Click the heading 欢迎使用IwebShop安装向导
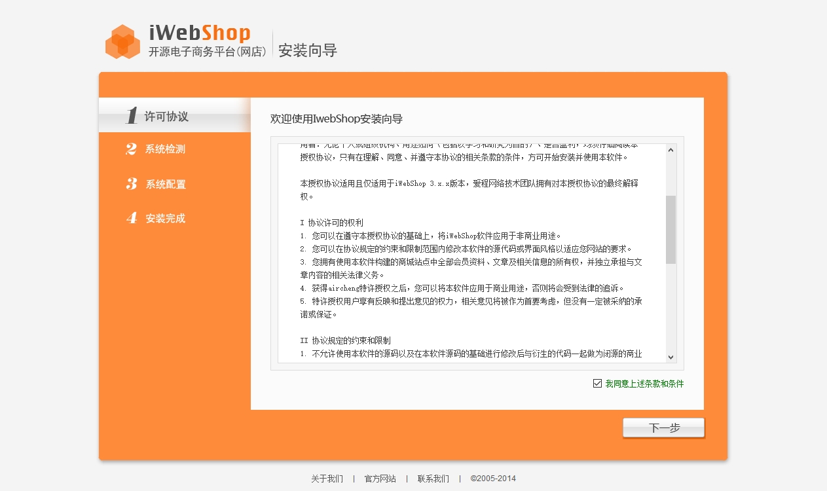 tap(337, 118)
